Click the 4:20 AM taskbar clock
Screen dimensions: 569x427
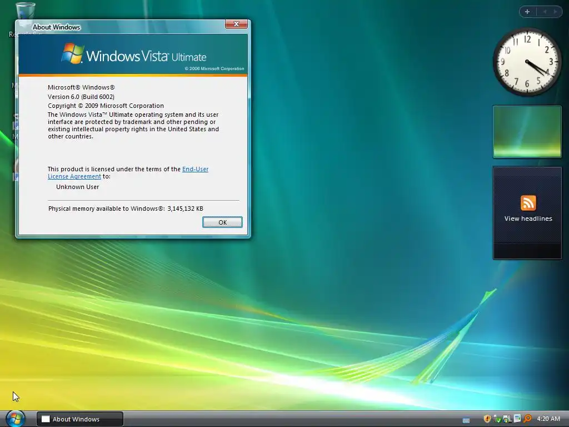(x=548, y=419)
